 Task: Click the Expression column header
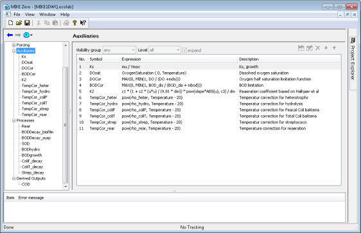point(131,59)
